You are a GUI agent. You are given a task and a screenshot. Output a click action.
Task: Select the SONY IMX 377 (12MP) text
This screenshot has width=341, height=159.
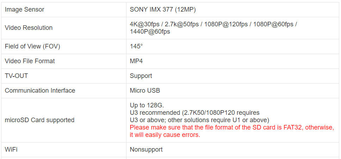163,9
